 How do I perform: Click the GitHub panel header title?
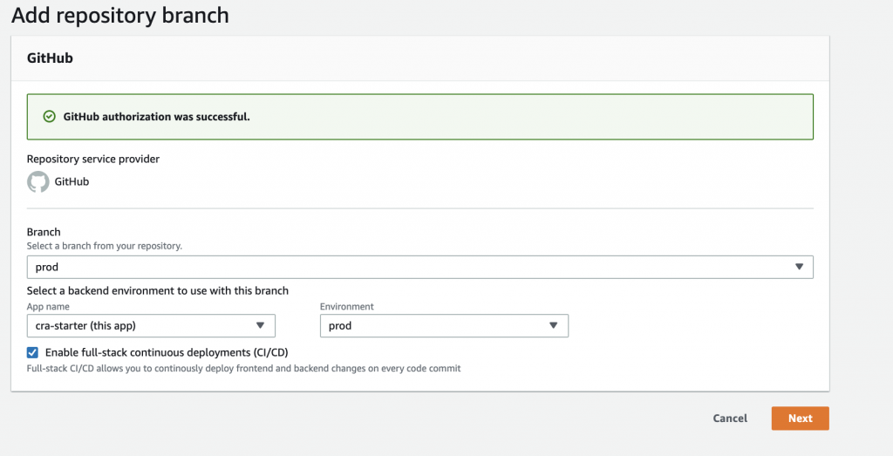pyautogui.click(x=50, y=58)
